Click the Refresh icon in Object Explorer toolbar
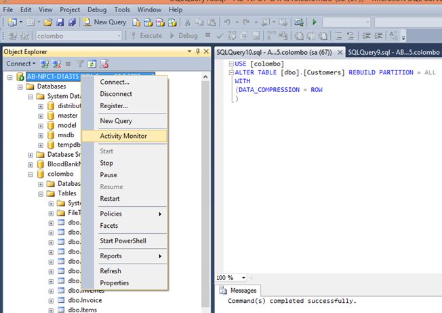Image resolution: width=442 pixels, height=313 pixels. (92, 64)
